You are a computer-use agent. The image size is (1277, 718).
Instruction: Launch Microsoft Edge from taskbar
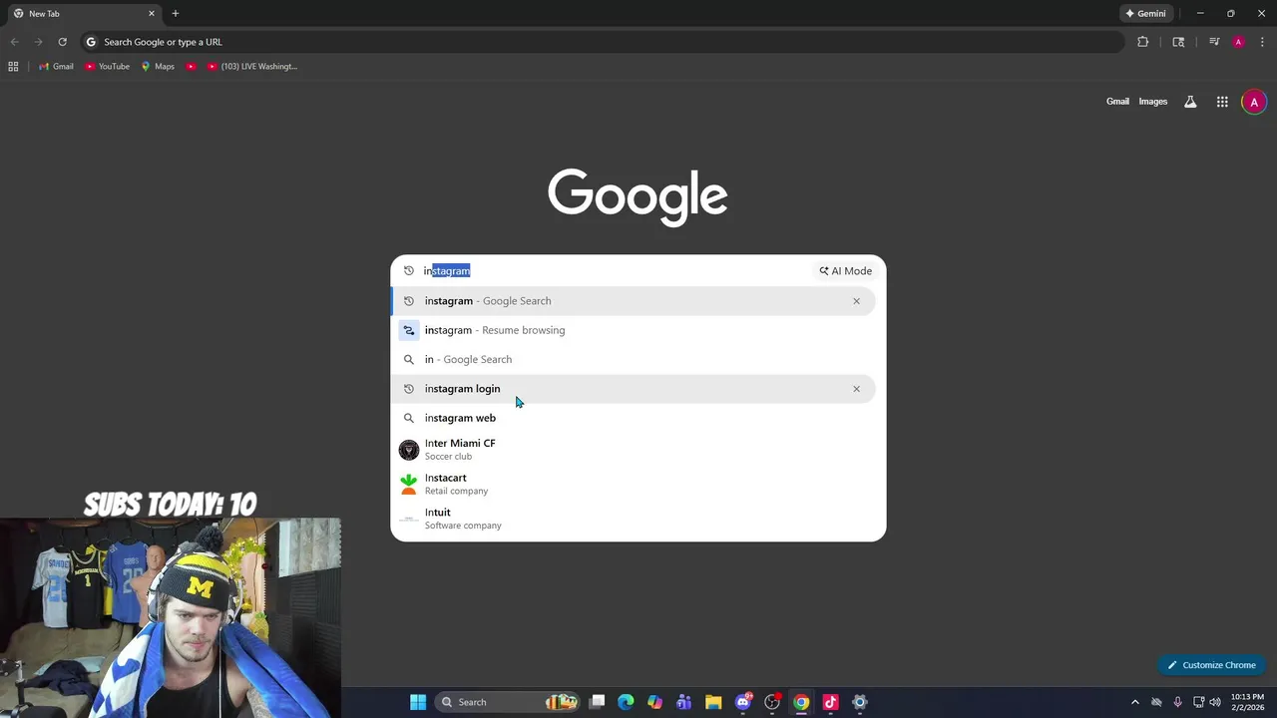626,702
